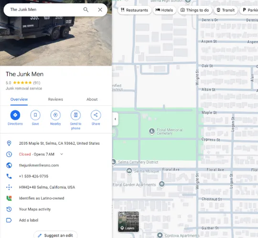The width and height of the screenshot is (258, 238).
Task: Click the label tag icon
Action: pos(9,220)
